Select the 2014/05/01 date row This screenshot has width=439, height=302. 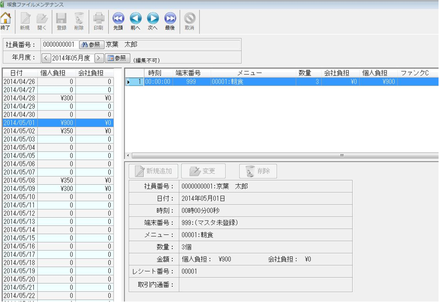[58, 122]
